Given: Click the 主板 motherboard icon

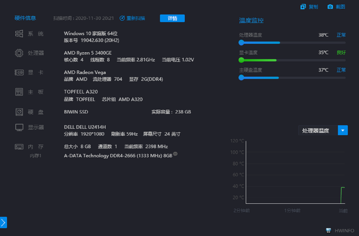Looking at the screenshot, I should pyautogui.click(x=19, y=92).
